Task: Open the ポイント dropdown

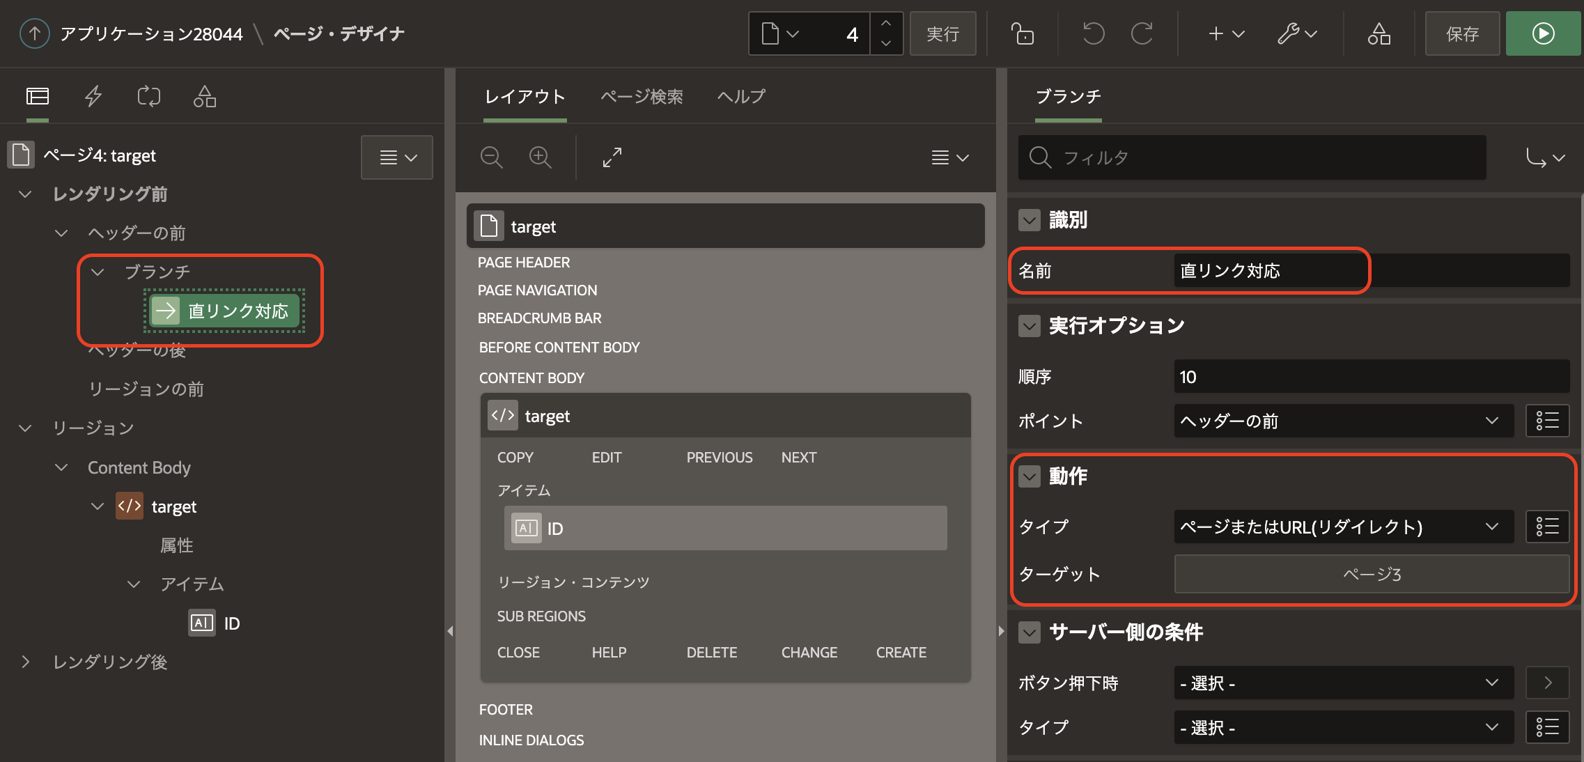Action: (1344, 421)
